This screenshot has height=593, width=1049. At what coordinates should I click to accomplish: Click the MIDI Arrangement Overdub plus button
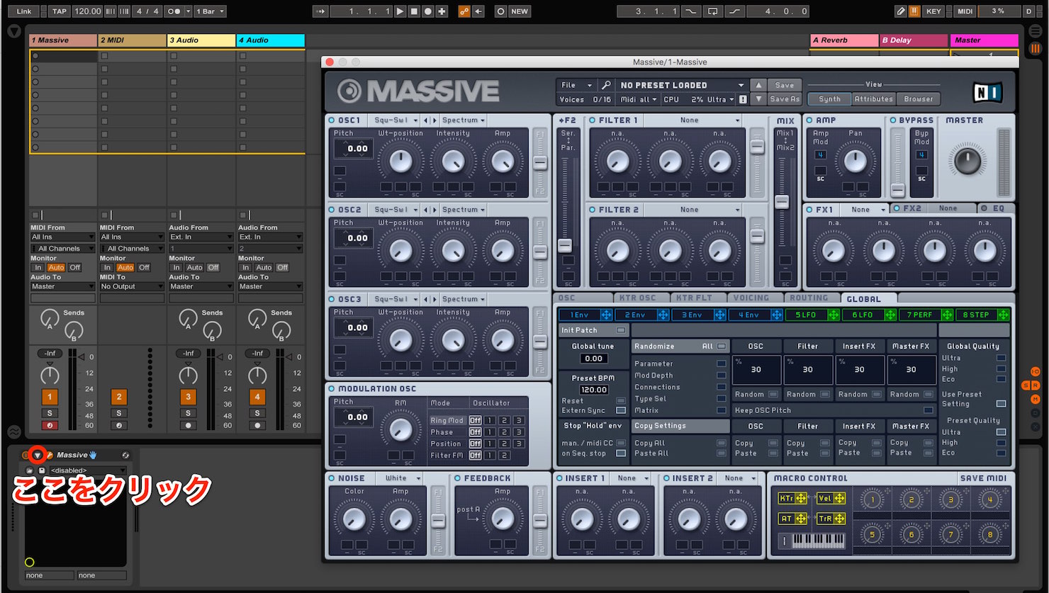(442, 11)
